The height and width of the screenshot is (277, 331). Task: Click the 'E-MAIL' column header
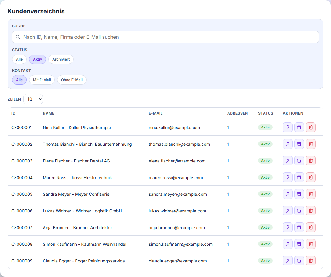click(156, 113)
